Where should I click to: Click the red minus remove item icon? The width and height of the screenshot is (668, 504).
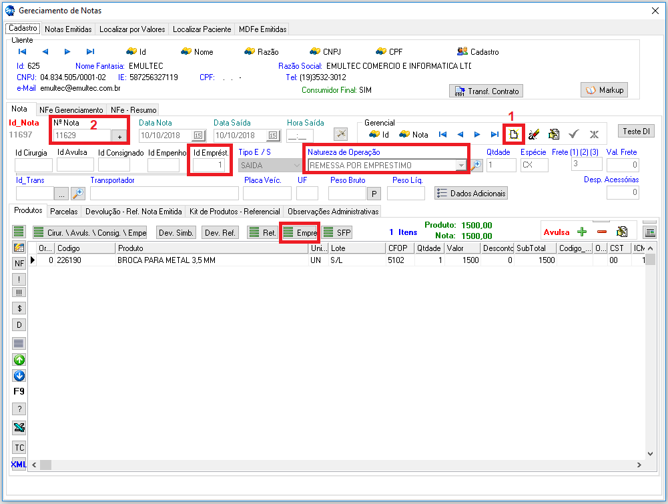tap(602, 232)
